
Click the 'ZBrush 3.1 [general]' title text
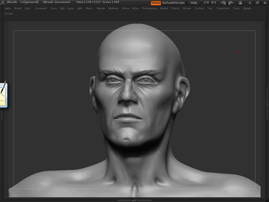click(22, 2)
